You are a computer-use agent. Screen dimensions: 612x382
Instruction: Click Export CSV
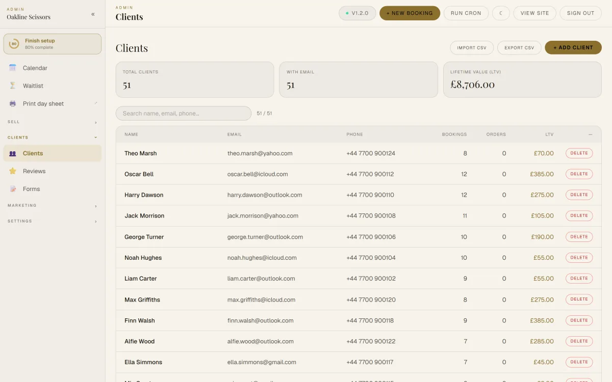519,47
